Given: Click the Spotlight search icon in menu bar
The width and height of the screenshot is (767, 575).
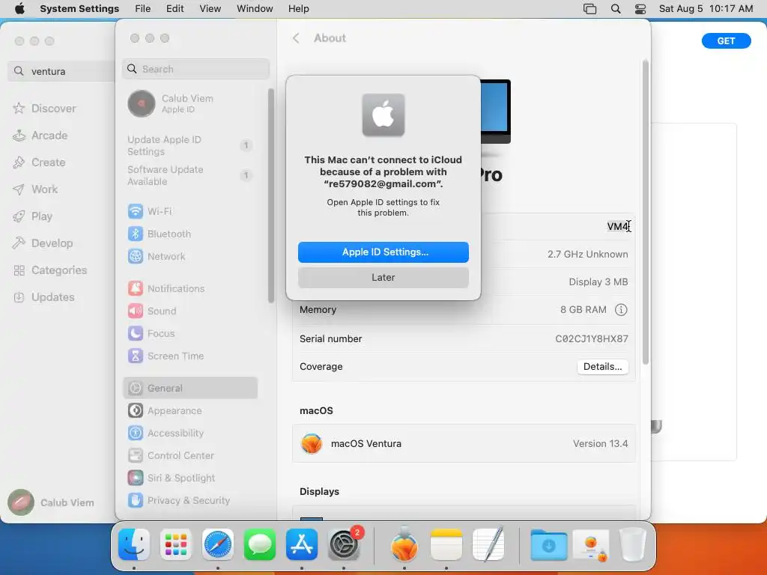Looking at the screenshot, I should [616, 9].
